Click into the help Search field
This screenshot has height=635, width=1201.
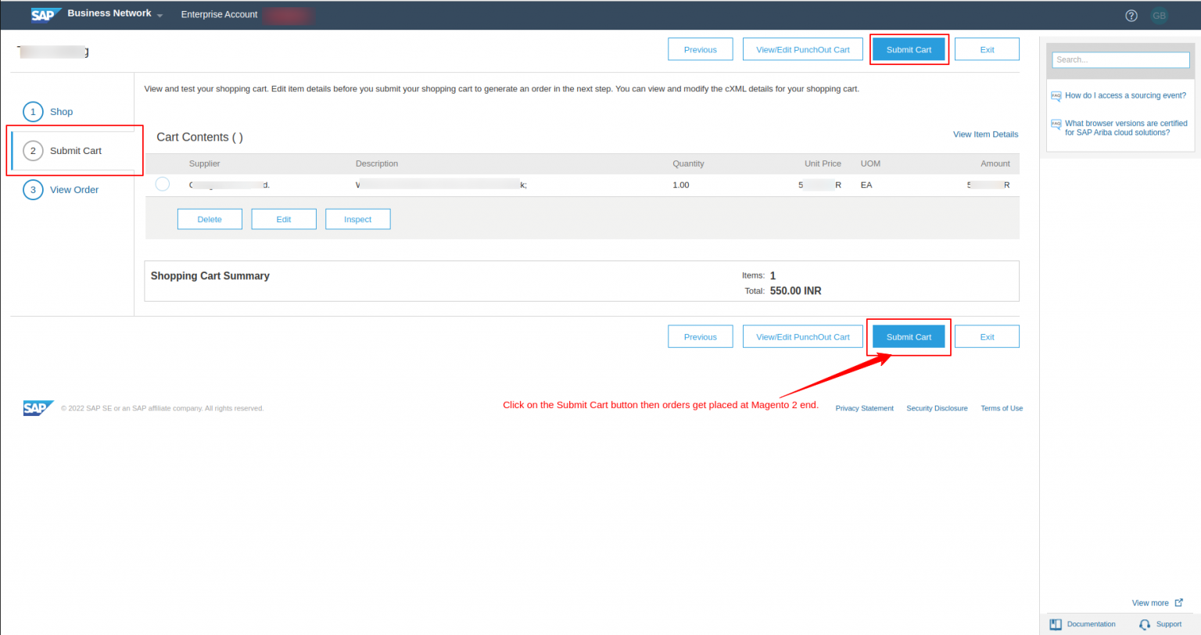(x=1120, y=60)
